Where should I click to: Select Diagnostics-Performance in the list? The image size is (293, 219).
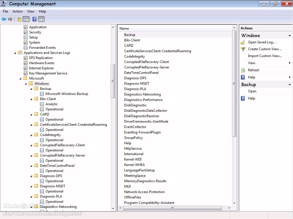pyautogui.click(x=143, y=100)
